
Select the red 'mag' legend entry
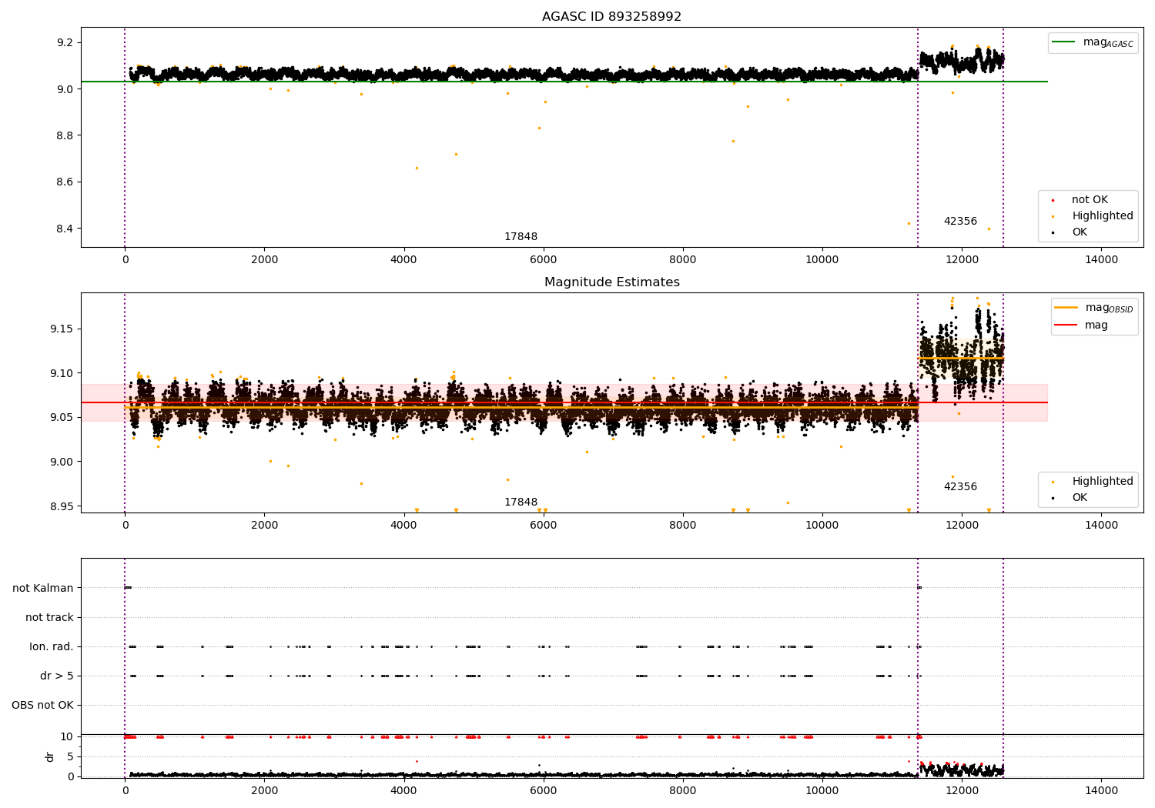click(x=1082, y=326)
